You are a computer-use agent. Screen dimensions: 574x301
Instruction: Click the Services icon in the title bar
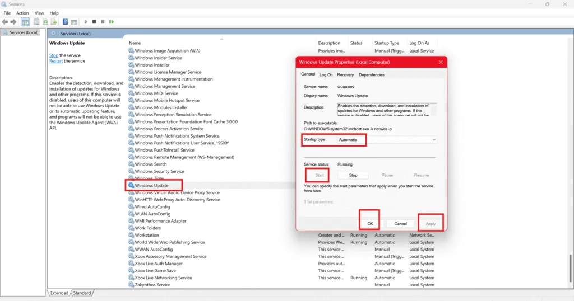(x=4, y=4)
